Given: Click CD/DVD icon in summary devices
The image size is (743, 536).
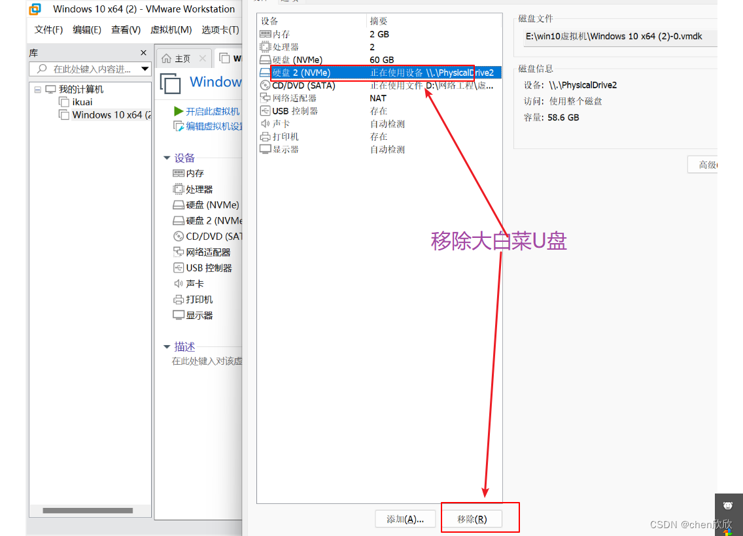Looking at the screenshot, I should (x=179, y=236).
